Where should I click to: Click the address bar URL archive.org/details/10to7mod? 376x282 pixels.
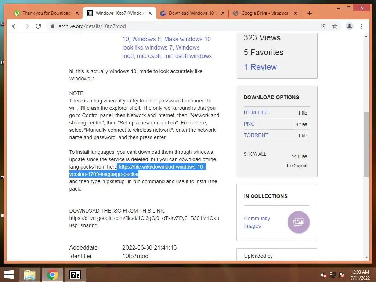(92, 26)
